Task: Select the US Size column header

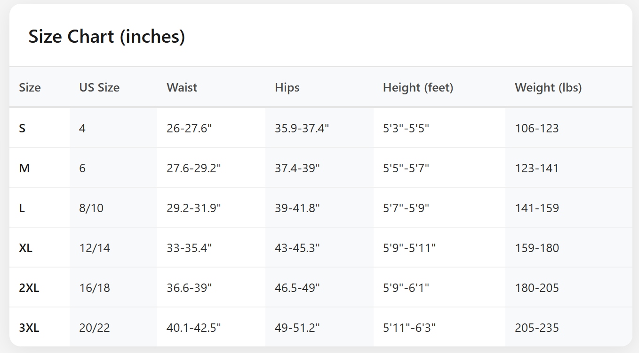Action: point(99,87)
